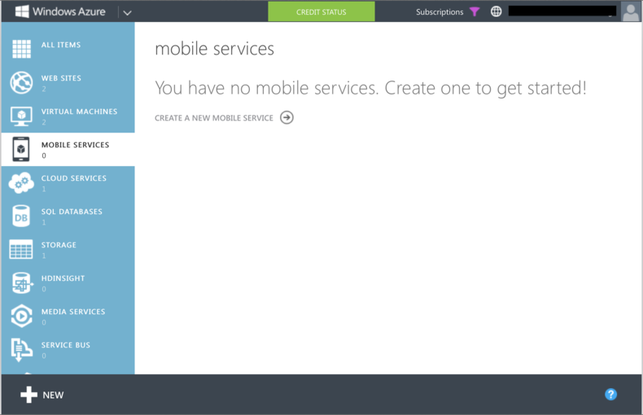Select the Service Bus icon

[x=21, y=350]
